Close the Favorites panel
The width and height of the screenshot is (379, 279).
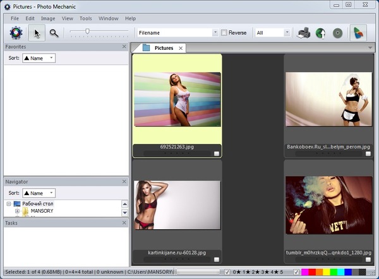tap(124, 47)
